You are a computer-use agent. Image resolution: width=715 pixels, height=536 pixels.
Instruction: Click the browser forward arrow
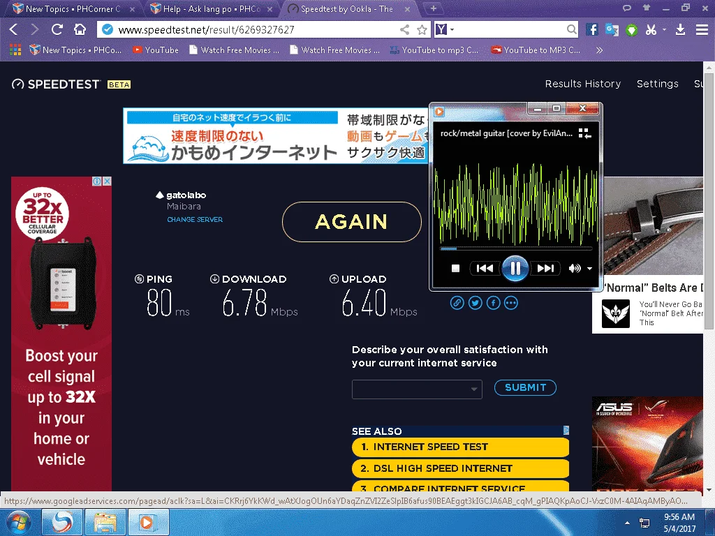point(35,29)
